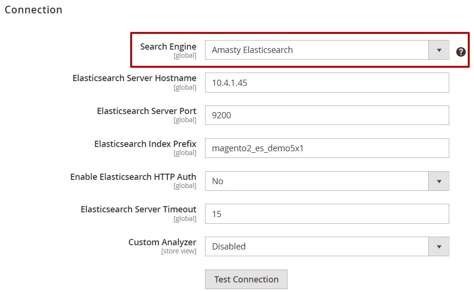Viewport: 474px width, 292px height.
Task: Click the "Elasticsearch Server Timeout" label
Action: pos(138,209)
